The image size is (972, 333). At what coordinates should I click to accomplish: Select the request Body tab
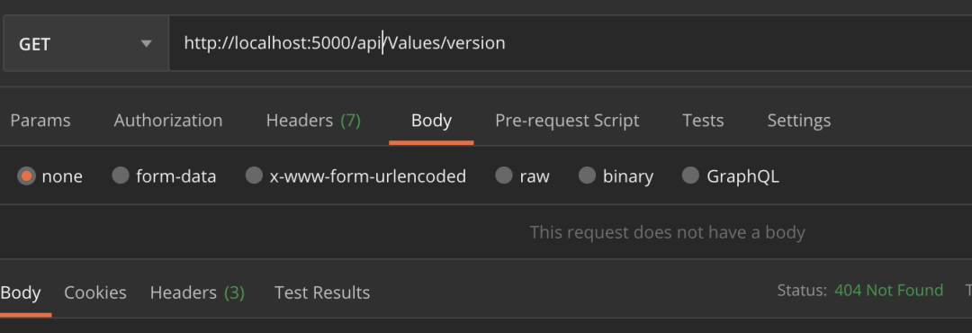(431, 121)
